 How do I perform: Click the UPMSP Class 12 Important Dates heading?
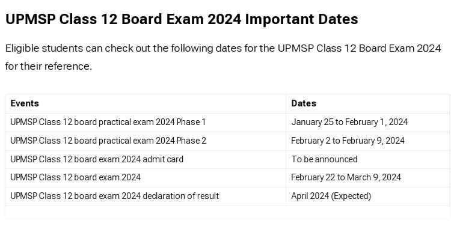click(x=182, y=19)
